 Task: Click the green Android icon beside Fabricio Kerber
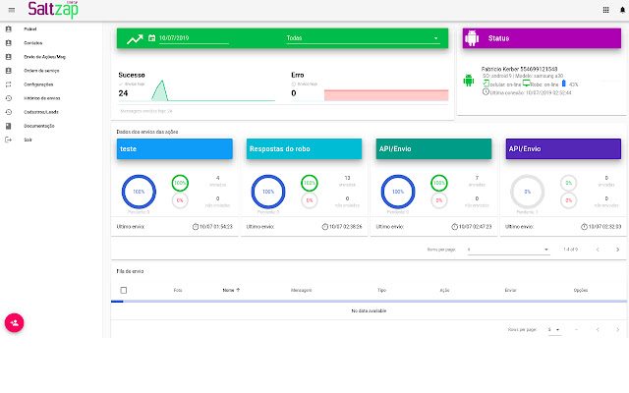pos(469,81)
